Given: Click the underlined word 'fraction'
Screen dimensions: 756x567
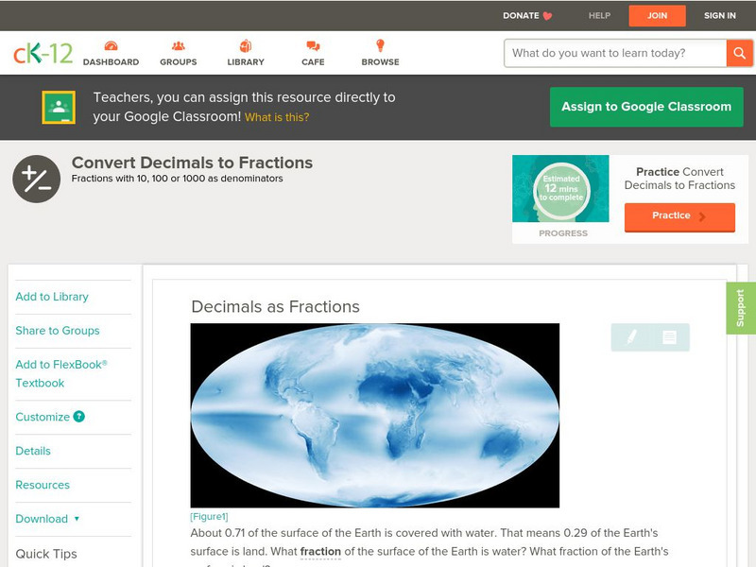Looking at the screenshot, I should coord(320,551).
